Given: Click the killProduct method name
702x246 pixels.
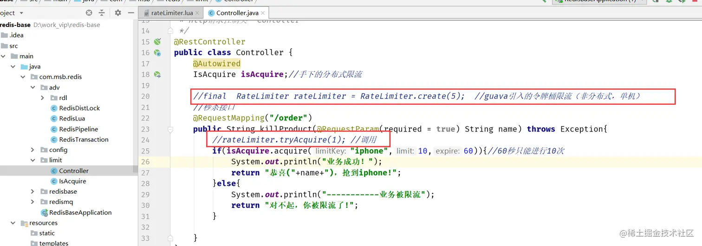Looking at the screenshot, I should pyautogui.click(x=286, y=129).
